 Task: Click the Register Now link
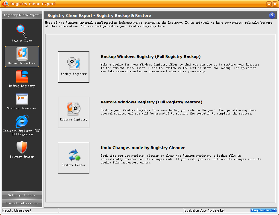(x=264, y=210)
